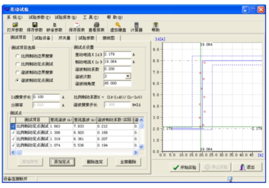Click the 全部删除 button
Viewport: 269px width, 188px height.
point(128,162)
